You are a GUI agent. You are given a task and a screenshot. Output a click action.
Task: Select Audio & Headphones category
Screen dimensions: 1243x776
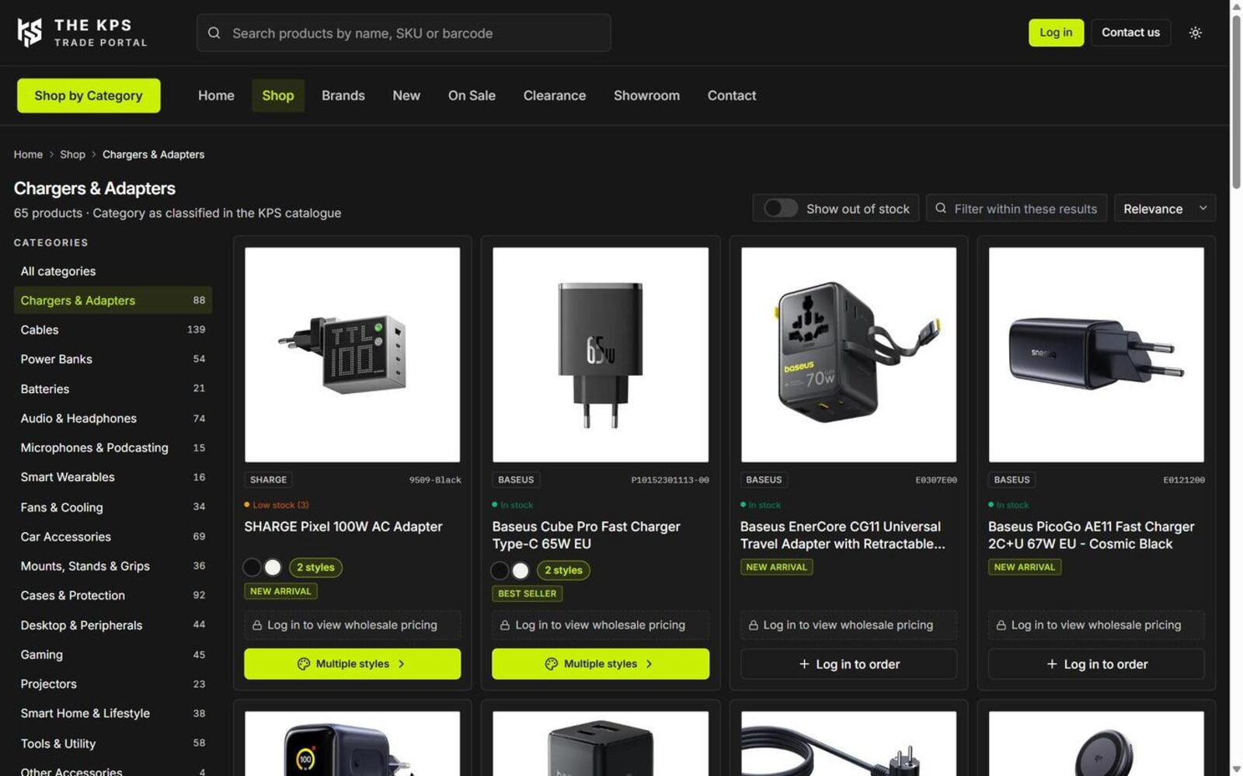tap(113, 419)
